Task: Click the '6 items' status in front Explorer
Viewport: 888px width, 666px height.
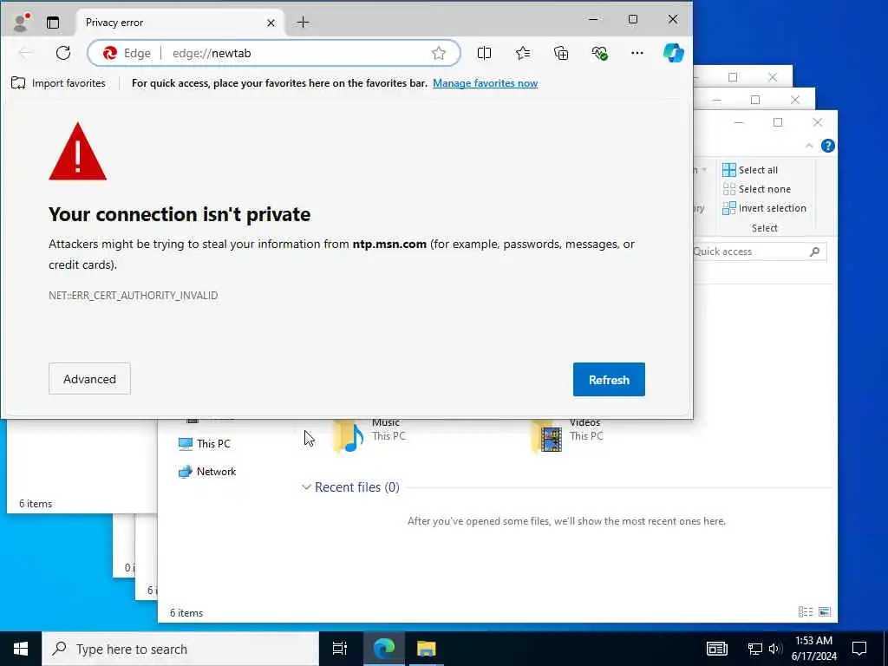Action: coord(186,613)
